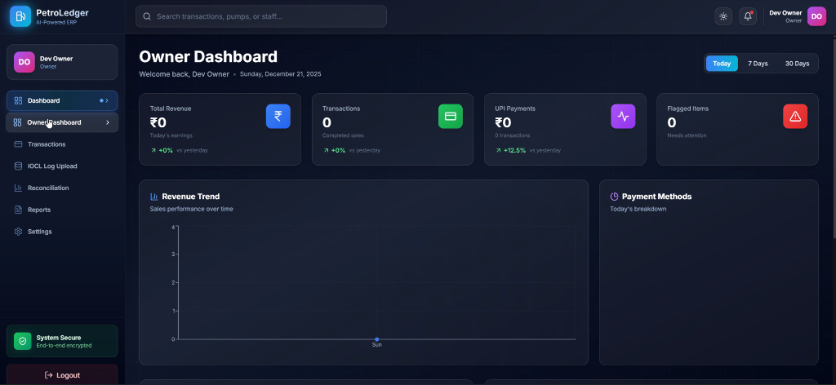Open the Dev Owner profile card in sidebar
This screenshot has height=385, width=836.
pos(62,62)
